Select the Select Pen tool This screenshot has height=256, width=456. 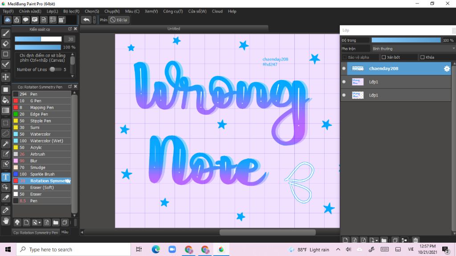click(6, 154)
